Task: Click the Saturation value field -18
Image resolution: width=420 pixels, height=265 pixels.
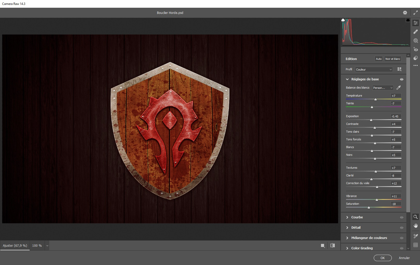Action: 396,204
